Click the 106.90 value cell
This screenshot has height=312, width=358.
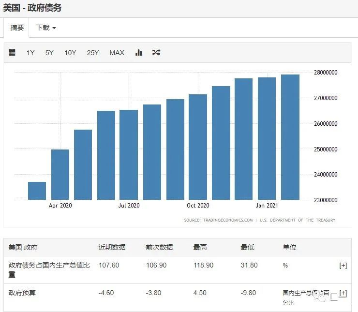(156, 265)
